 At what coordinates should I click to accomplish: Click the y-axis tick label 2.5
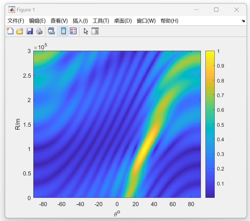point(27,76)
